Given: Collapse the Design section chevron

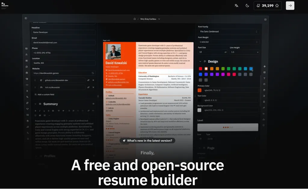Looking at the screenshot, I should pyautogui.click(x=200, y=61).
